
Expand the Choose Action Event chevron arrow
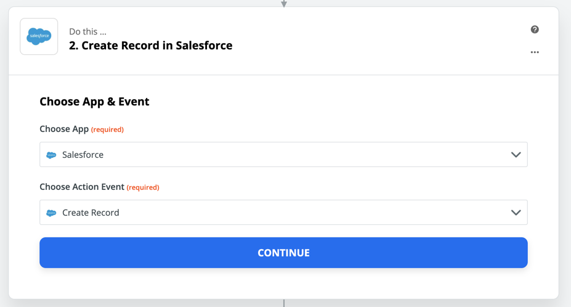516,212
